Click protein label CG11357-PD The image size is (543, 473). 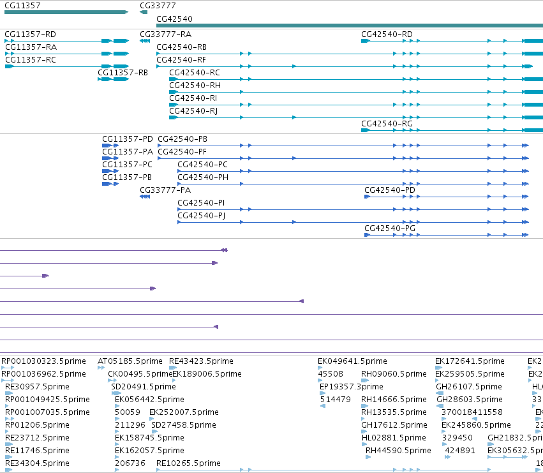click(x=128, y=139)
